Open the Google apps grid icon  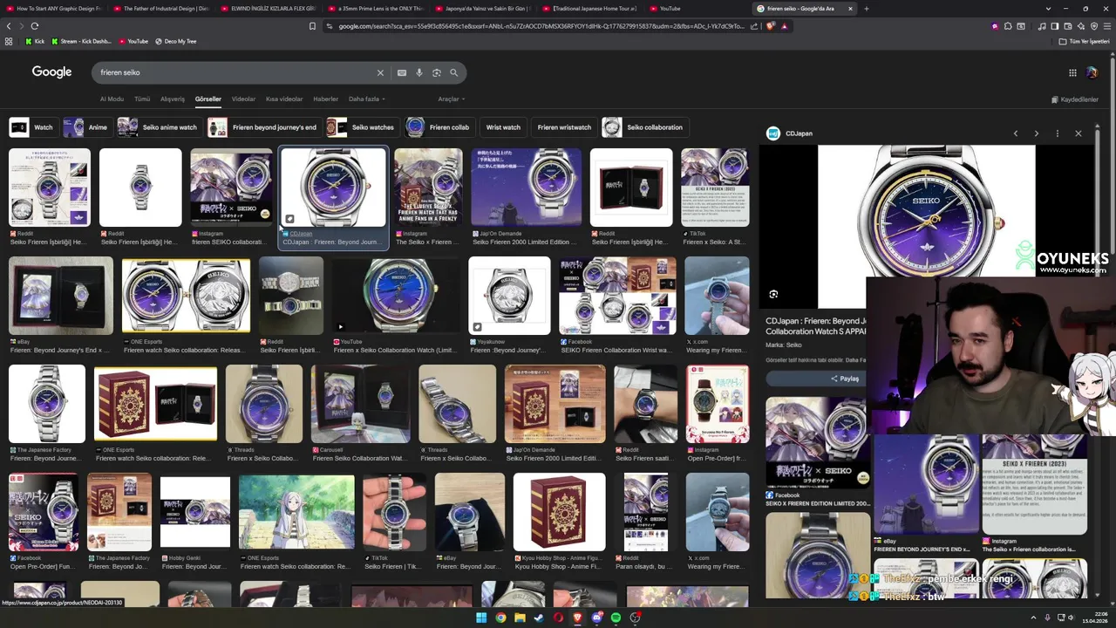pyautogui.click(x=1072, y=72)
